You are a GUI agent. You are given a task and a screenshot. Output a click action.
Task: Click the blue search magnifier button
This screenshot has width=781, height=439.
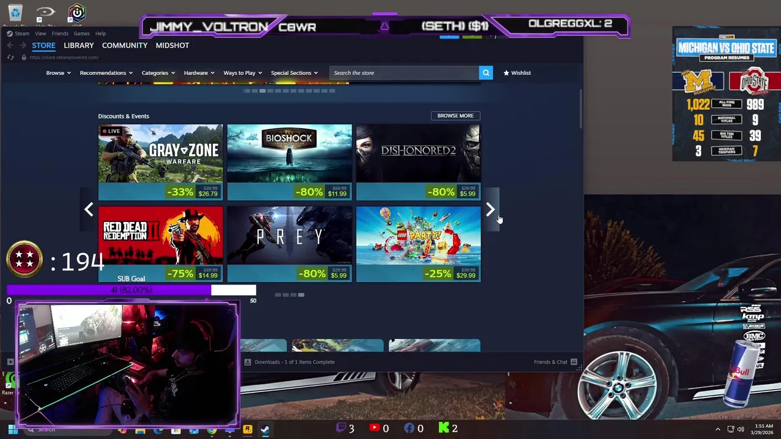tap(486, 73)
